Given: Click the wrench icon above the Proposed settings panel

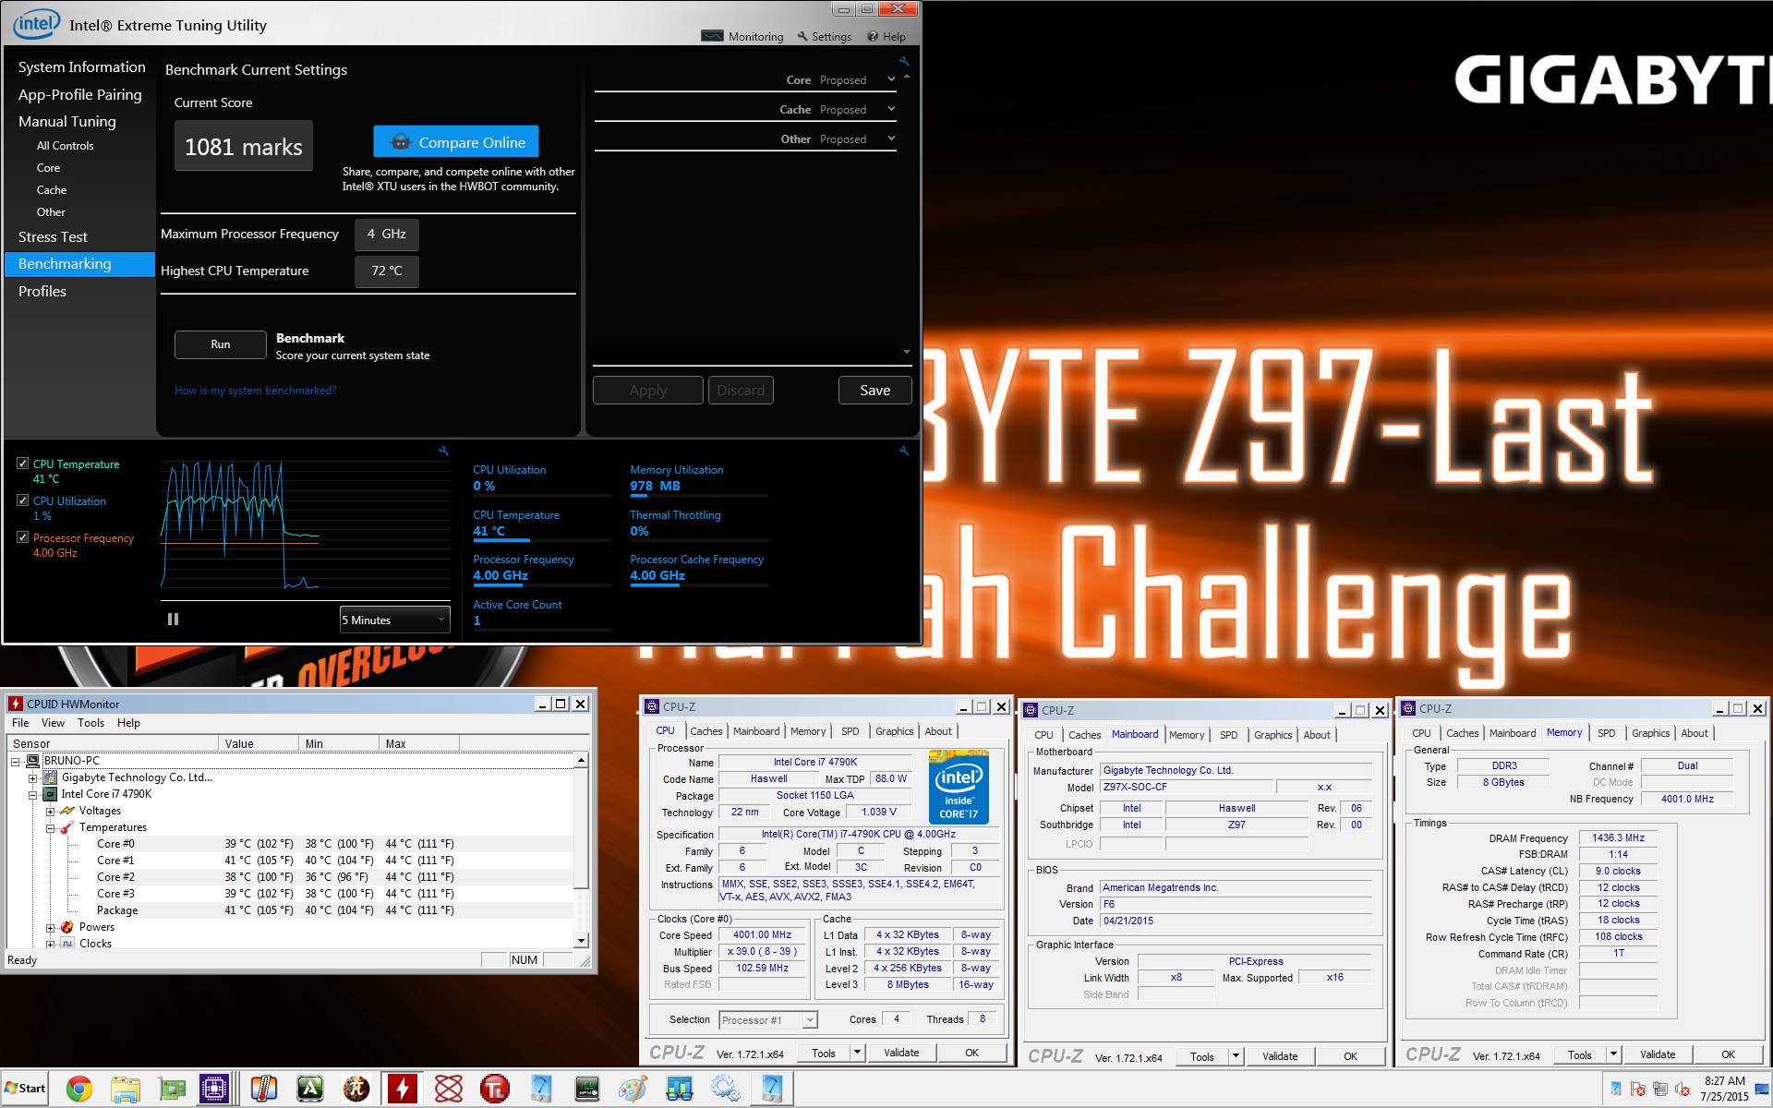Looking at the screenshot, I should (904, 61).
